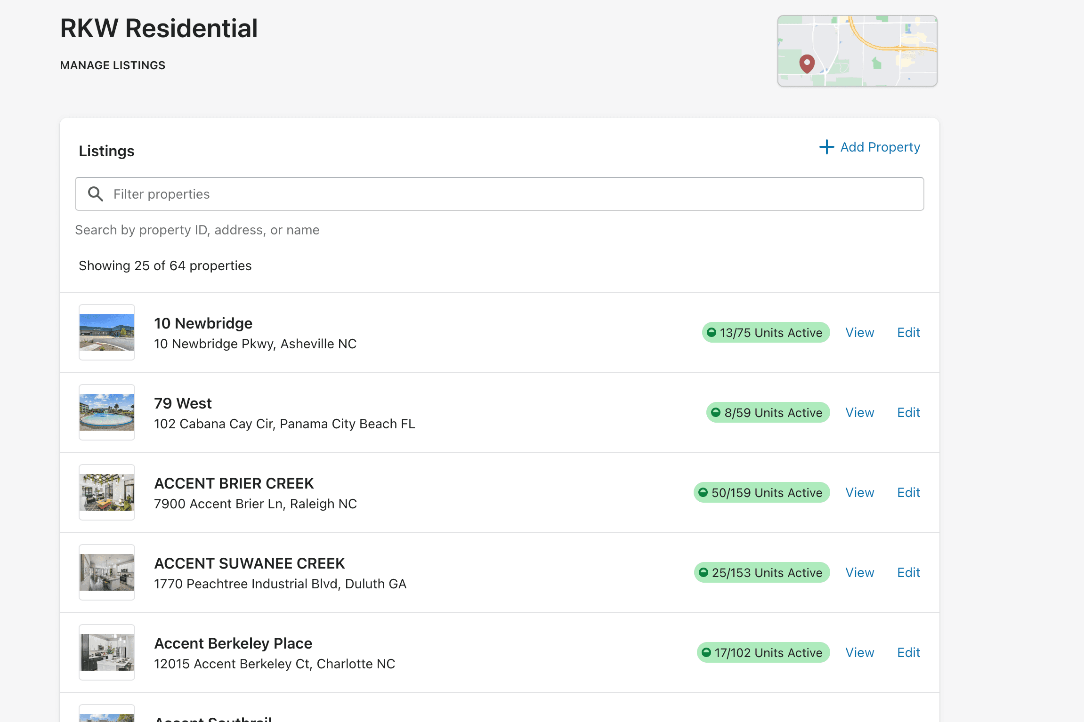View the 10 Newbridge listing
1084x722 pixels.
860,333
